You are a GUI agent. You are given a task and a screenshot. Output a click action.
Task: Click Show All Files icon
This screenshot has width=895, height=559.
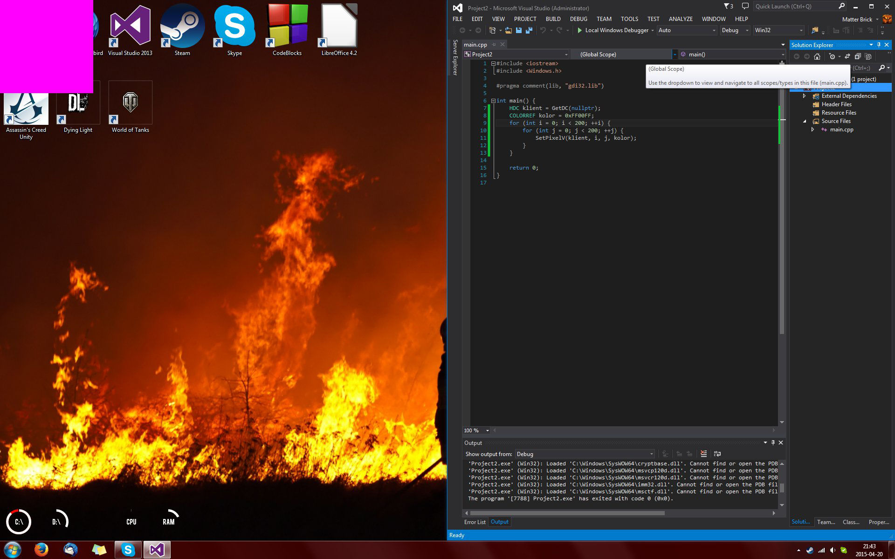coord(868,56)
